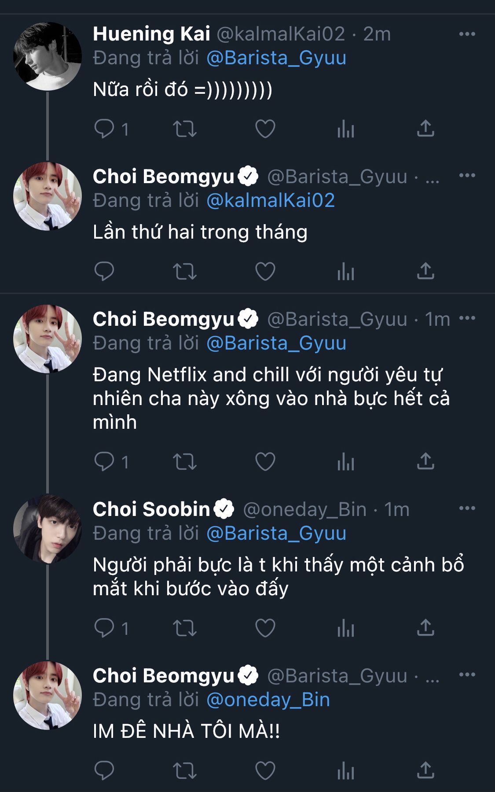This screenshot has width=495, height=792.
Task: Share the "IM ĐÊ NHÀ TÔI MÀ!!" tweet
Action: (x=425, y=770)
